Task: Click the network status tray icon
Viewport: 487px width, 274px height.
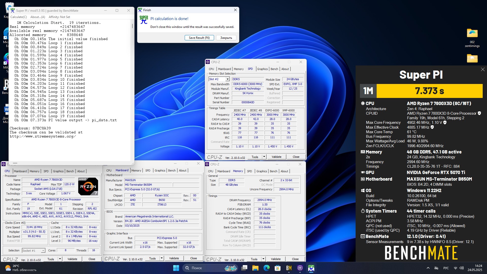Action: pos(455,268)
